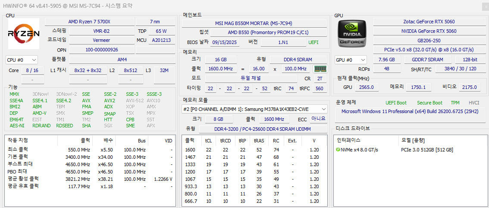Click the 1600.0 MHz memory clock field
Viewport: 489px width, 208px height.
(x=220, y=69)
